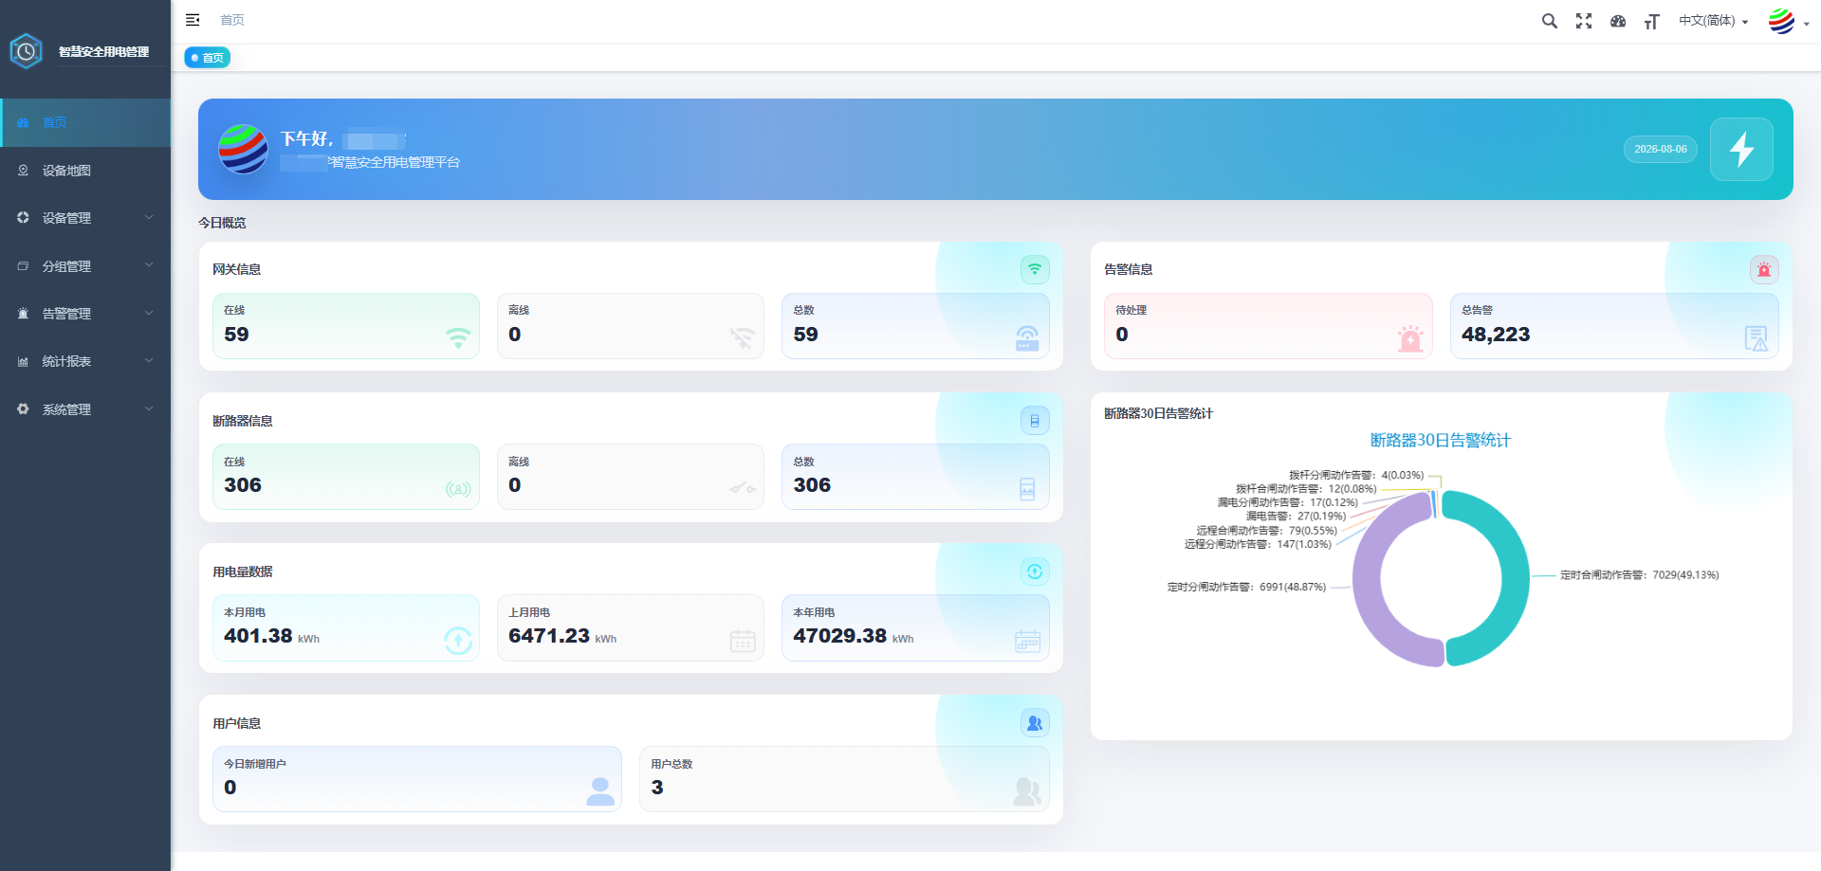This screenshot has width=1821, height=871.
Task: Click the wifi icon on 网关信息 card
Action: coord(1035,269)
